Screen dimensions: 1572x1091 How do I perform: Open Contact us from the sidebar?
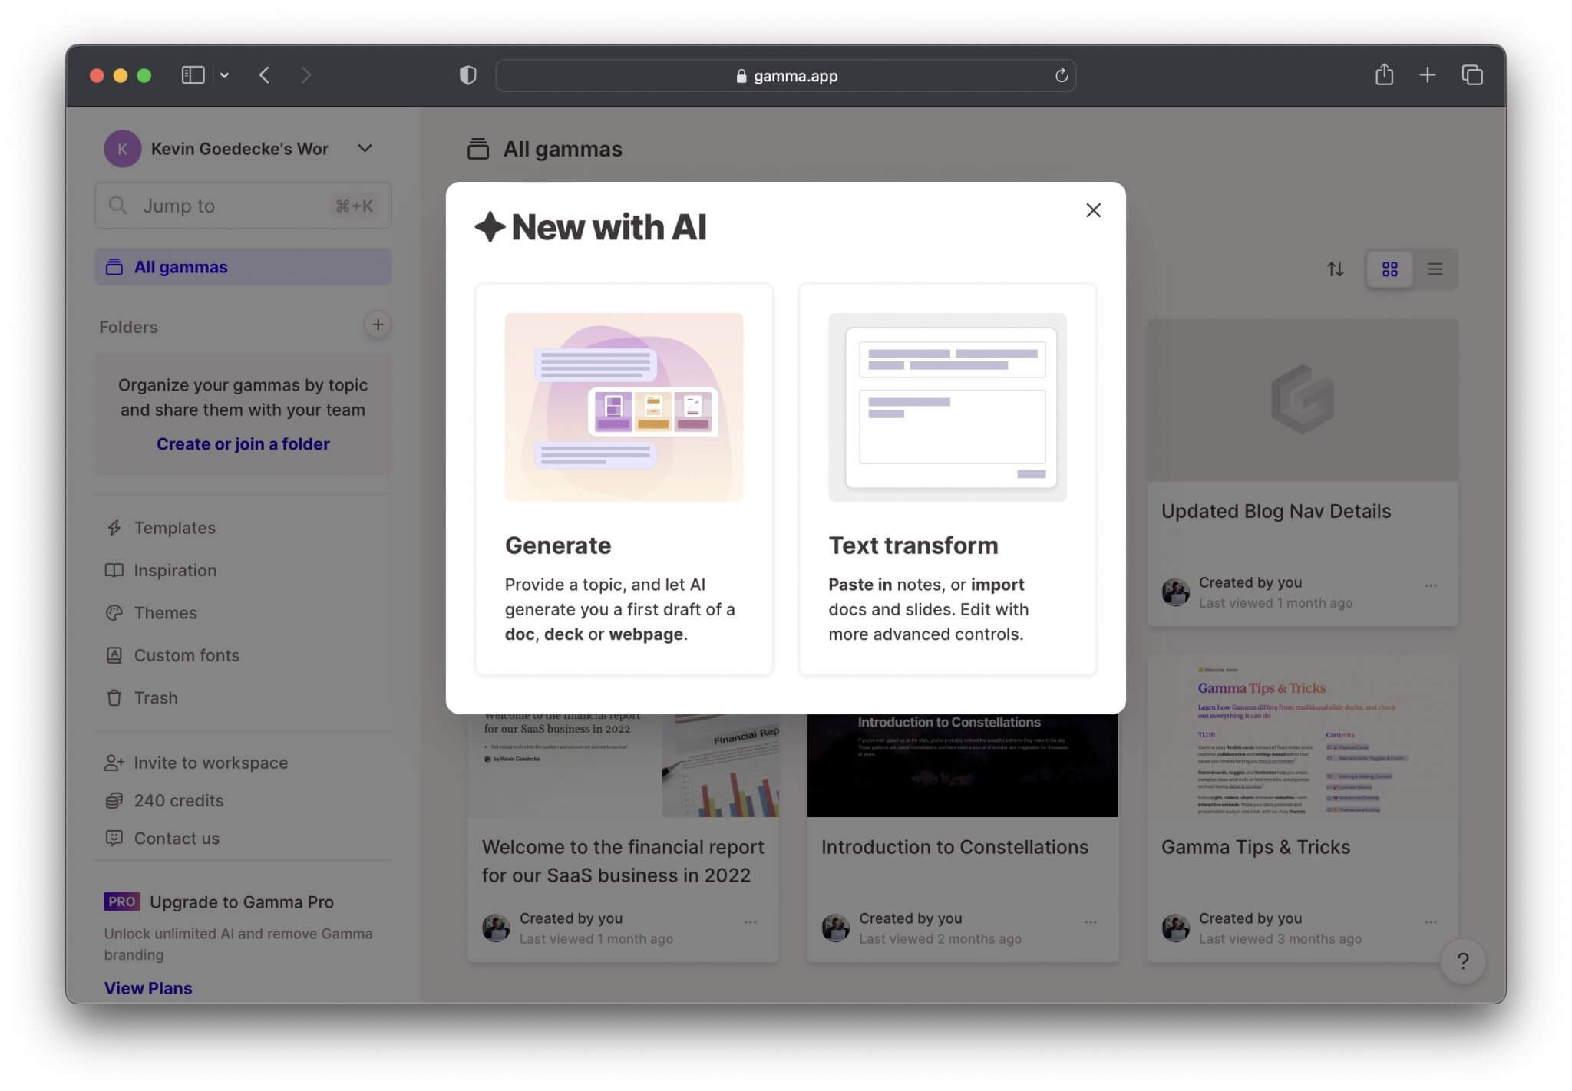[x=177, y=838]
